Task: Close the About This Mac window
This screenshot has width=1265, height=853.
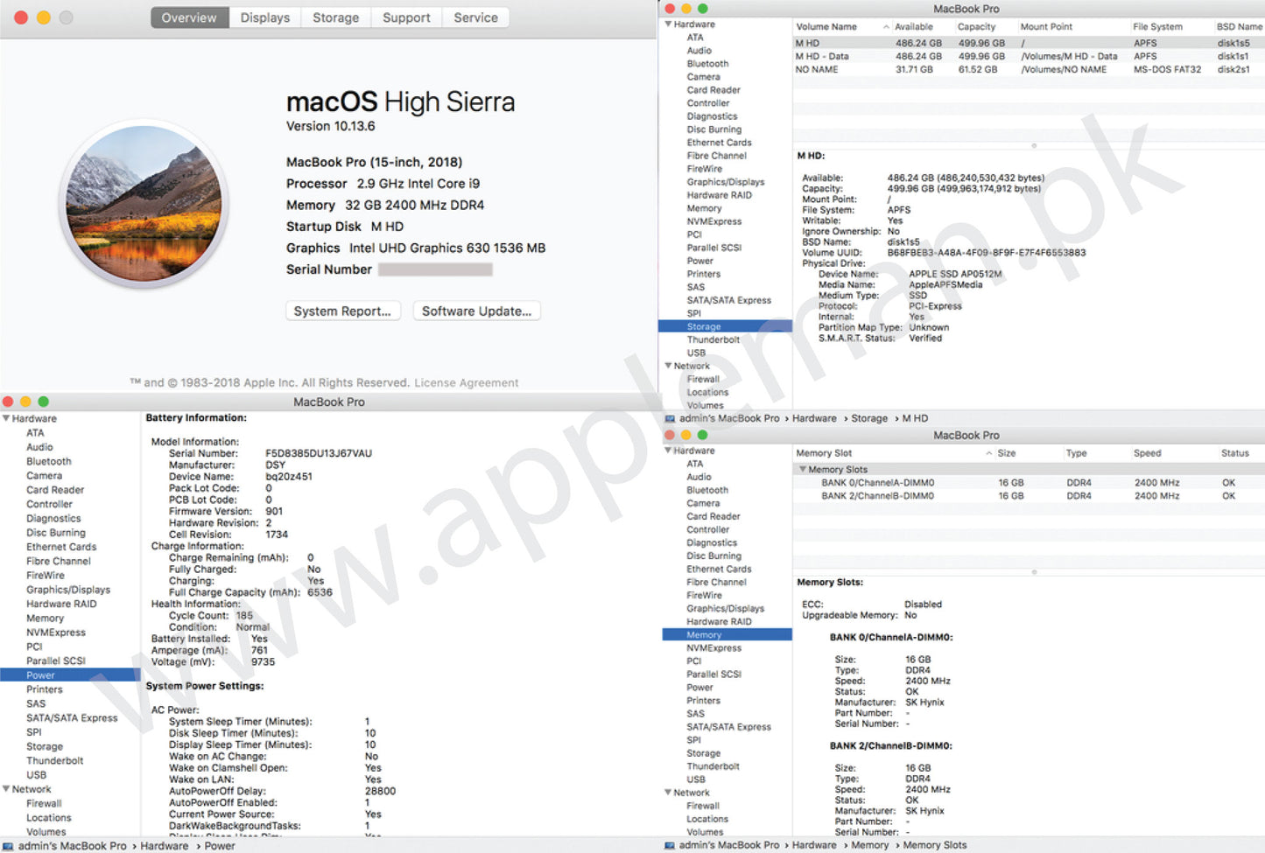Action: pos(21,17)
